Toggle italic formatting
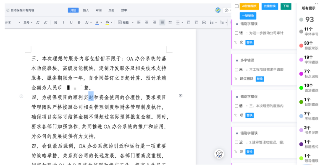Screen dimensions: 328x166 click(x=63, y=23)
